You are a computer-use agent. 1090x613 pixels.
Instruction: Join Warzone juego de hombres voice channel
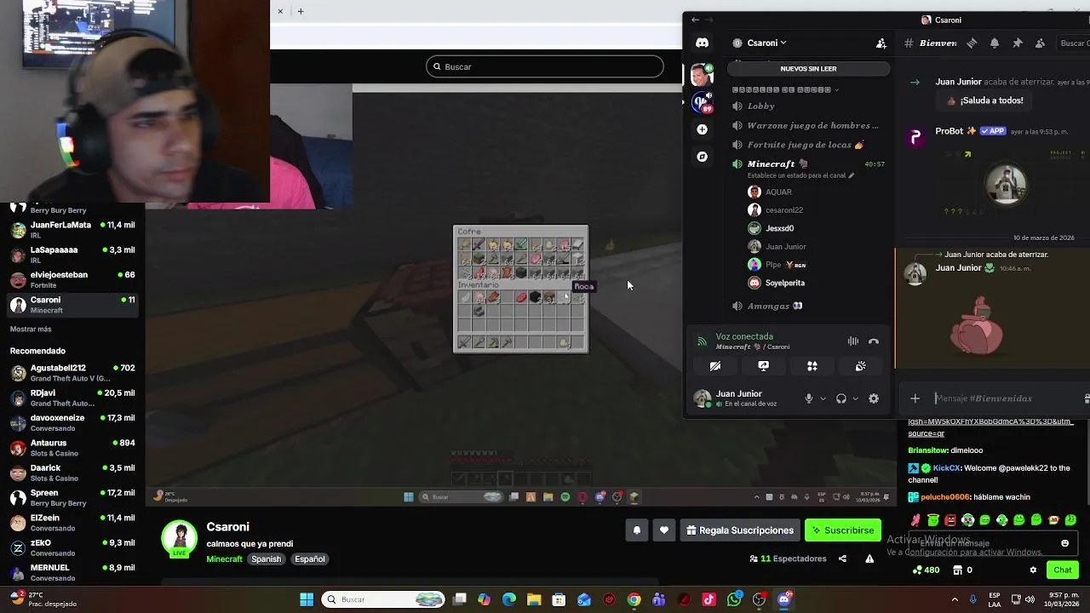[x=807, y=125]
